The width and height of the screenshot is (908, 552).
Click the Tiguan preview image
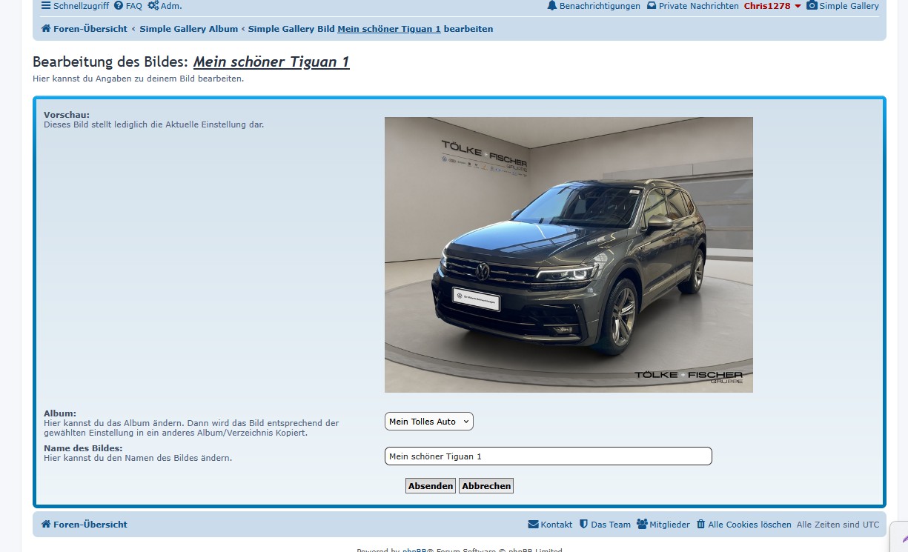569,255
